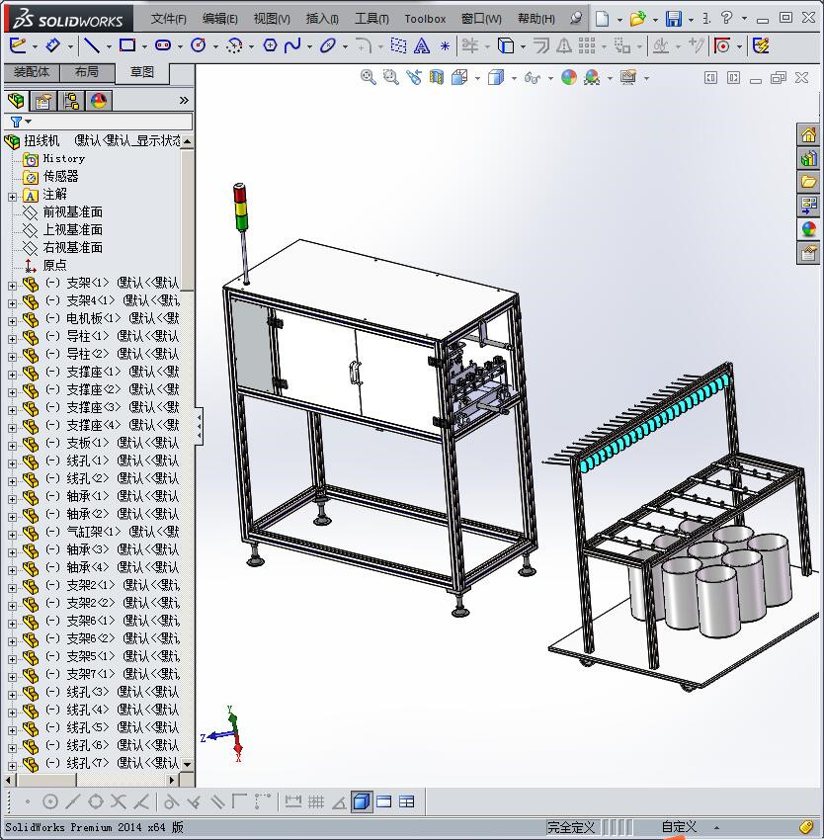This screenshot has width=824, height=840.
Task: Open the FeatureManager design tree tab
Action: click(x=16, y=101)
